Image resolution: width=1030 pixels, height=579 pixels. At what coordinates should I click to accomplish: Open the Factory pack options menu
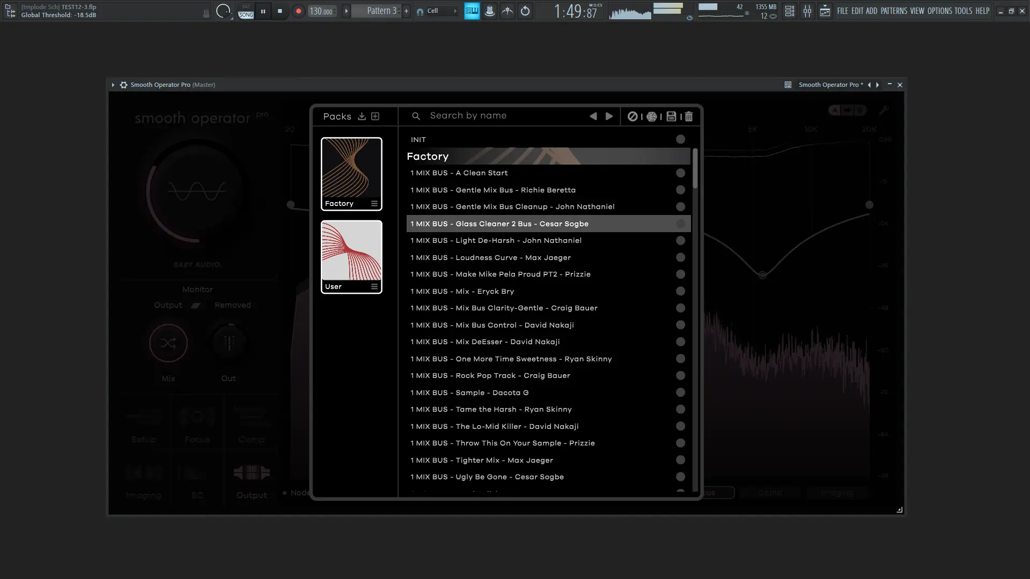pos(374,204)
